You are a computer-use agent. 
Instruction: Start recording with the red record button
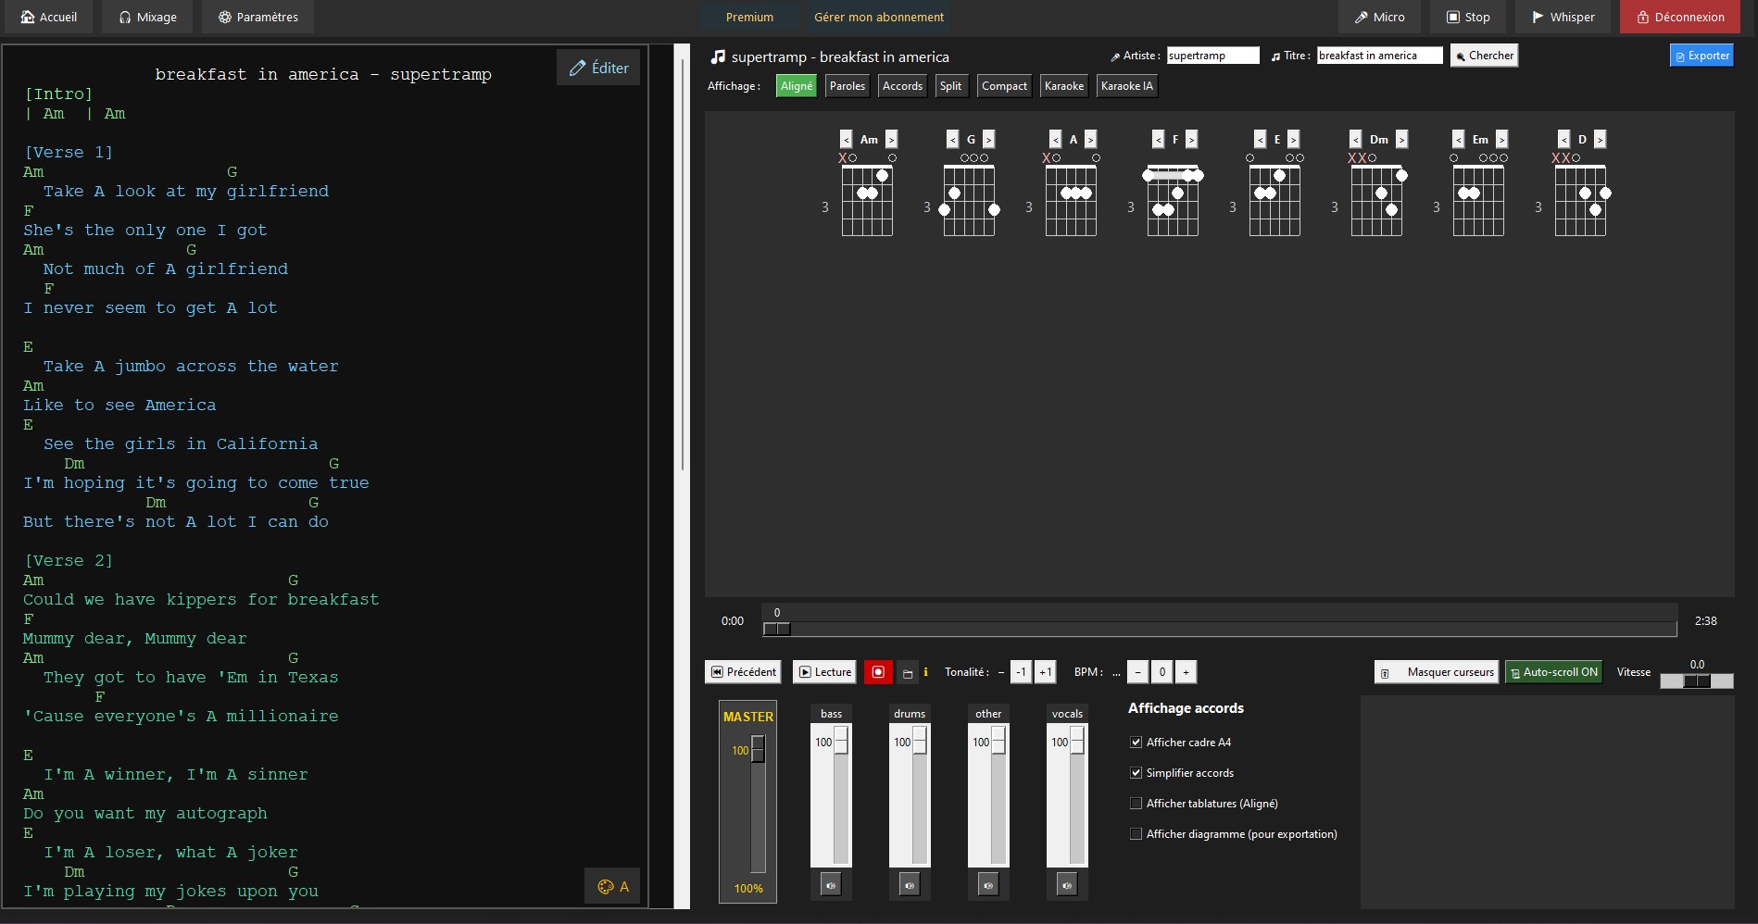(878, 672)
